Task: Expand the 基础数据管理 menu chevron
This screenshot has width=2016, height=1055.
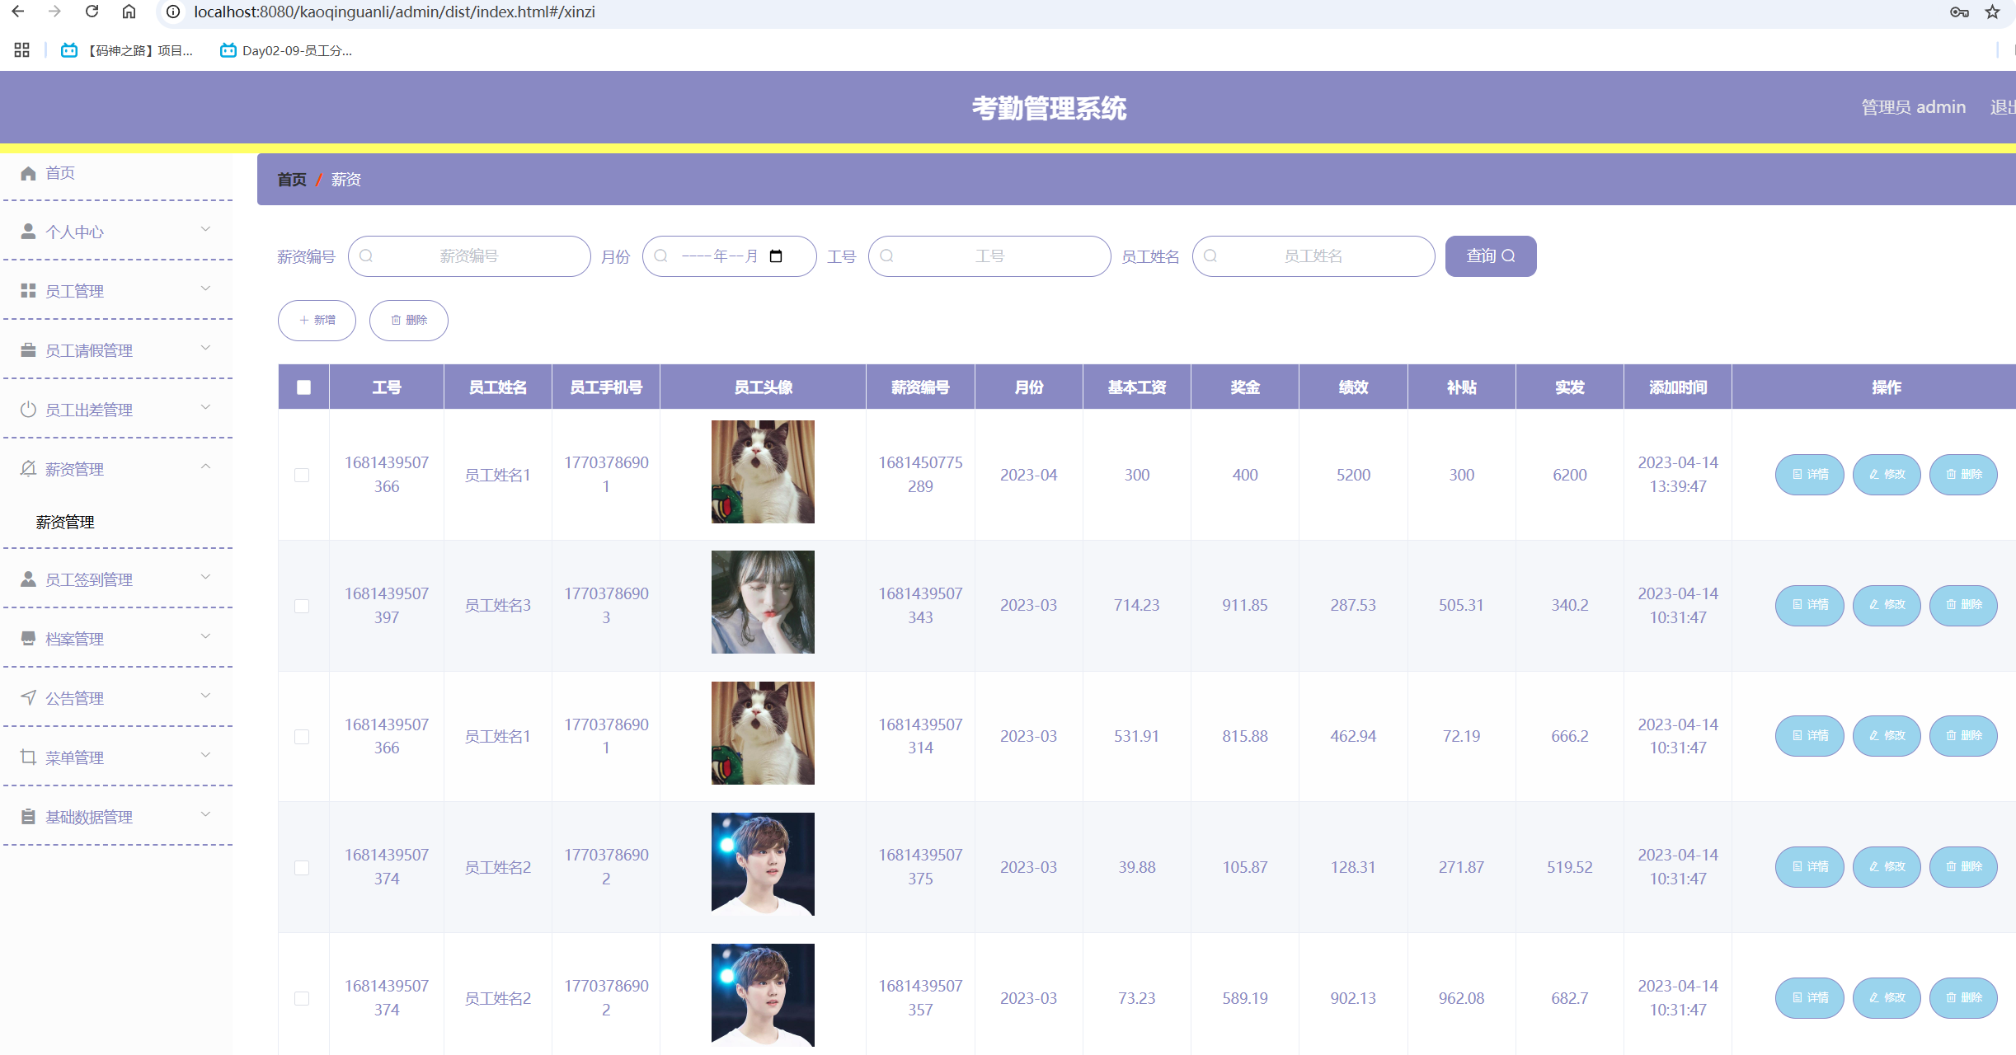Action: pos(205,815)
